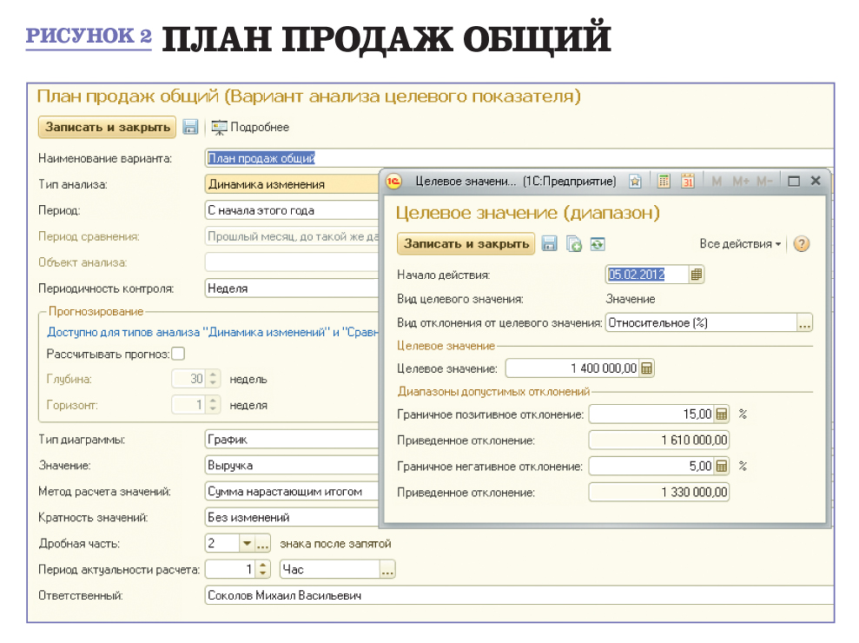Open help question mark icon
Screen dimensions: 859x643
point(802,244)
